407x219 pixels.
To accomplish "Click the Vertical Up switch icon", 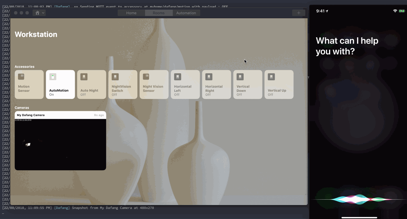I will [x=271, y=76].
